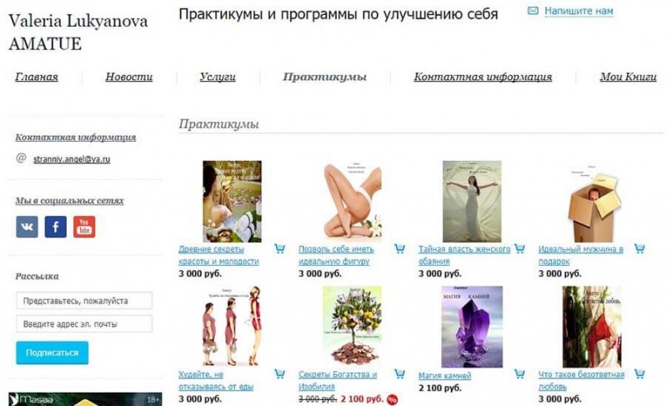
Task: Open the YouTube social icon
Action: (x=84, y=227)
